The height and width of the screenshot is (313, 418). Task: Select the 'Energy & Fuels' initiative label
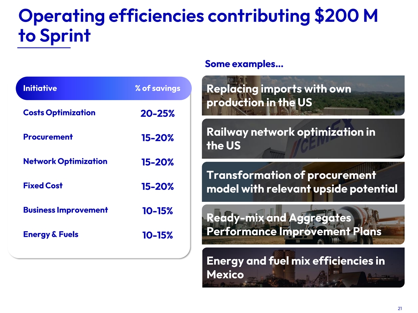pos(51,234)
